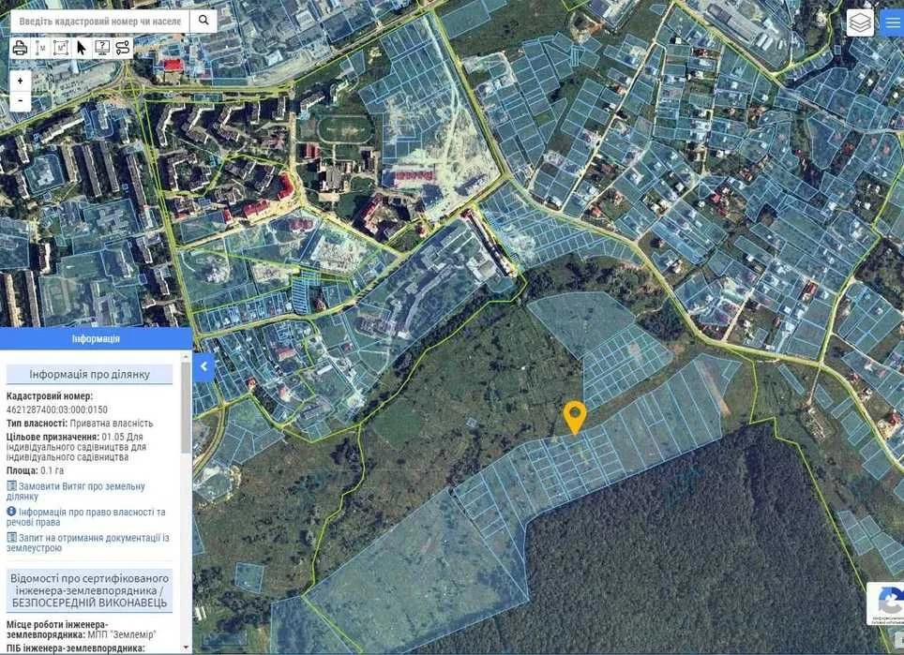904x655 pixels.
Task: Open Замовити Витяг про земельну ділянку link
Action: coord(76,491)
